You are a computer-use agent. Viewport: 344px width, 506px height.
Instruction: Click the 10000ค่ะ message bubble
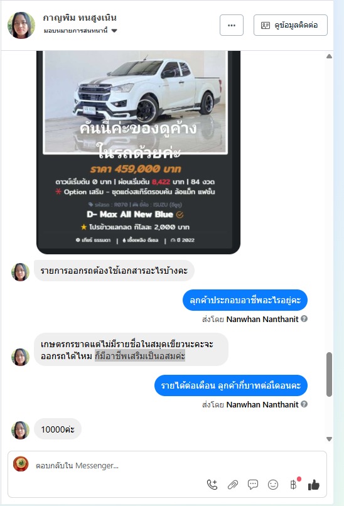(58, 429)
